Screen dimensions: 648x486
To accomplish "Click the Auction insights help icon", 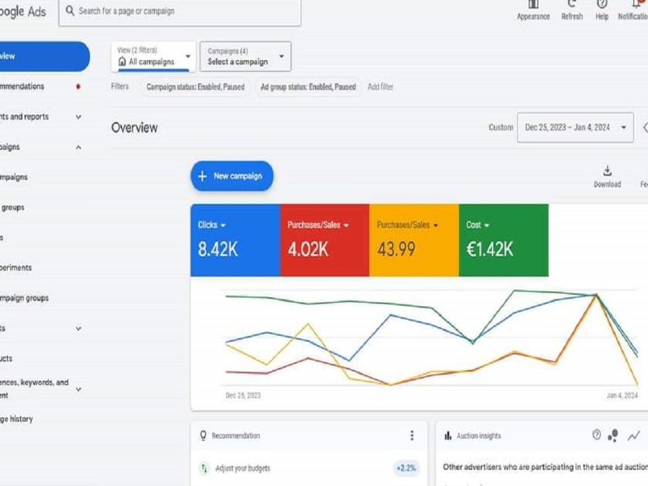I will click(596, 434).
